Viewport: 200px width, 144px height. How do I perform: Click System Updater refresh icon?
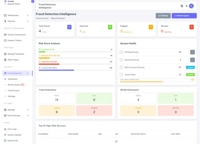[x=5, y=135]
